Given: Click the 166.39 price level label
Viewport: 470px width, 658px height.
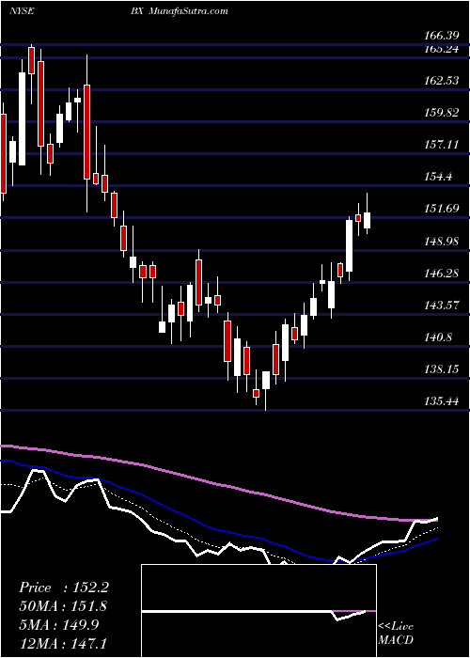Looking at the screenshot, I should (443, 37).
